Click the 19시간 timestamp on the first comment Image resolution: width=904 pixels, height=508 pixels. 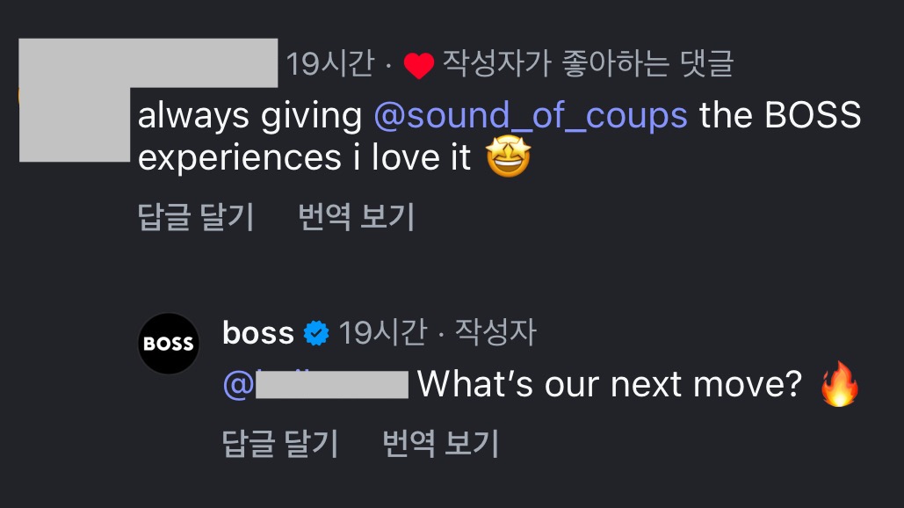coord(329,64)
